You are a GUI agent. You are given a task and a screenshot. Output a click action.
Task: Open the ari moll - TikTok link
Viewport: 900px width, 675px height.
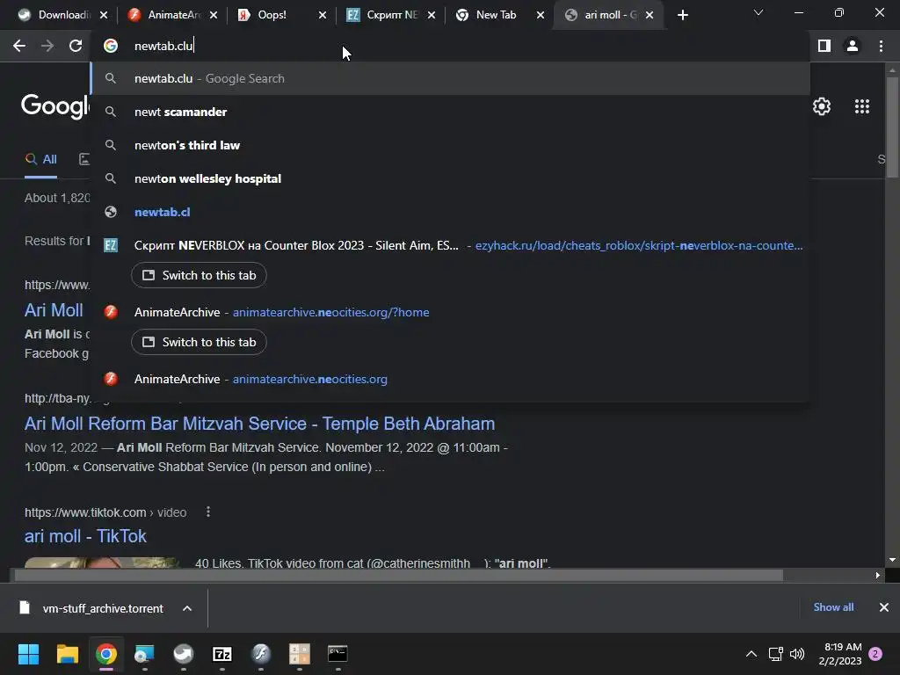pyautogui.click(x=85, y=536)
